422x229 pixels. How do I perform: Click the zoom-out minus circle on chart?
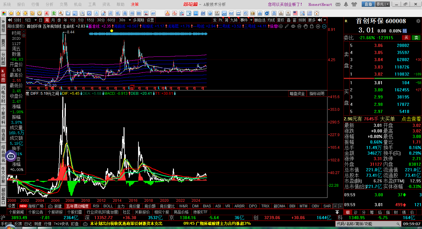click(324, 26)
